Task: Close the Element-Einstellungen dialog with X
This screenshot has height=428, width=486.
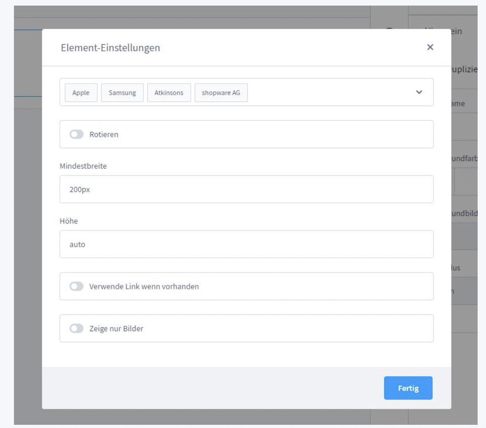Action: pyautogui.click(x=430, y=47)
